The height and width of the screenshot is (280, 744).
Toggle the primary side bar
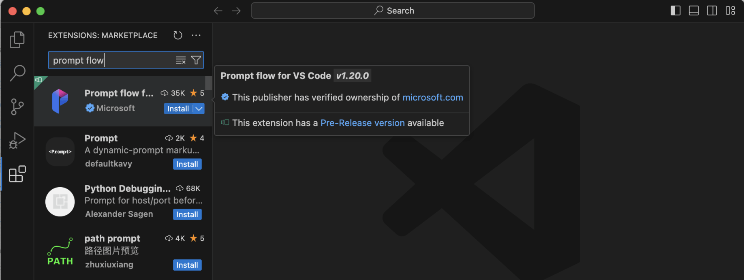[676, 11]
